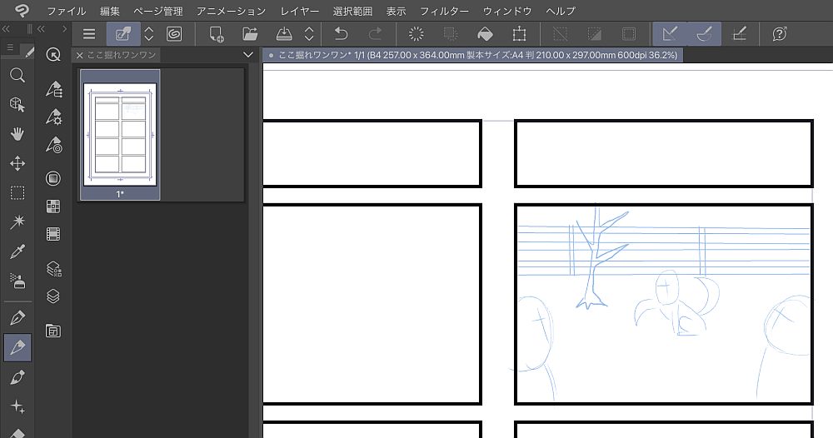Pick the Auto select magic wand tool
This screenshot has height=438, width=833.
click(x=17, y=222)
